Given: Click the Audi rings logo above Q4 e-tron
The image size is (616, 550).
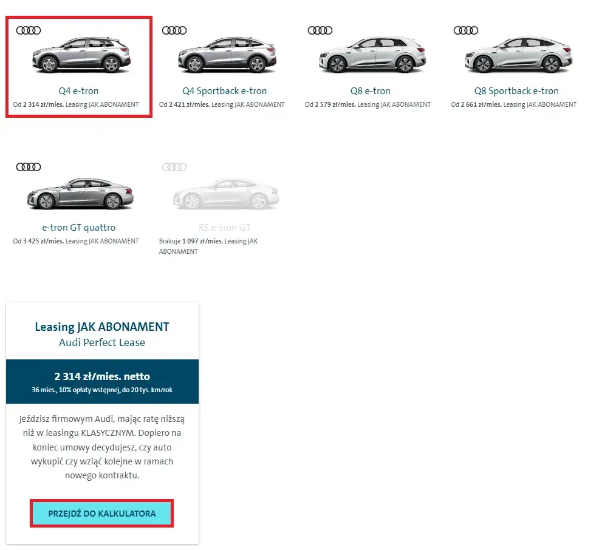Looking at the screenshot, I should [x=29, y=30].
